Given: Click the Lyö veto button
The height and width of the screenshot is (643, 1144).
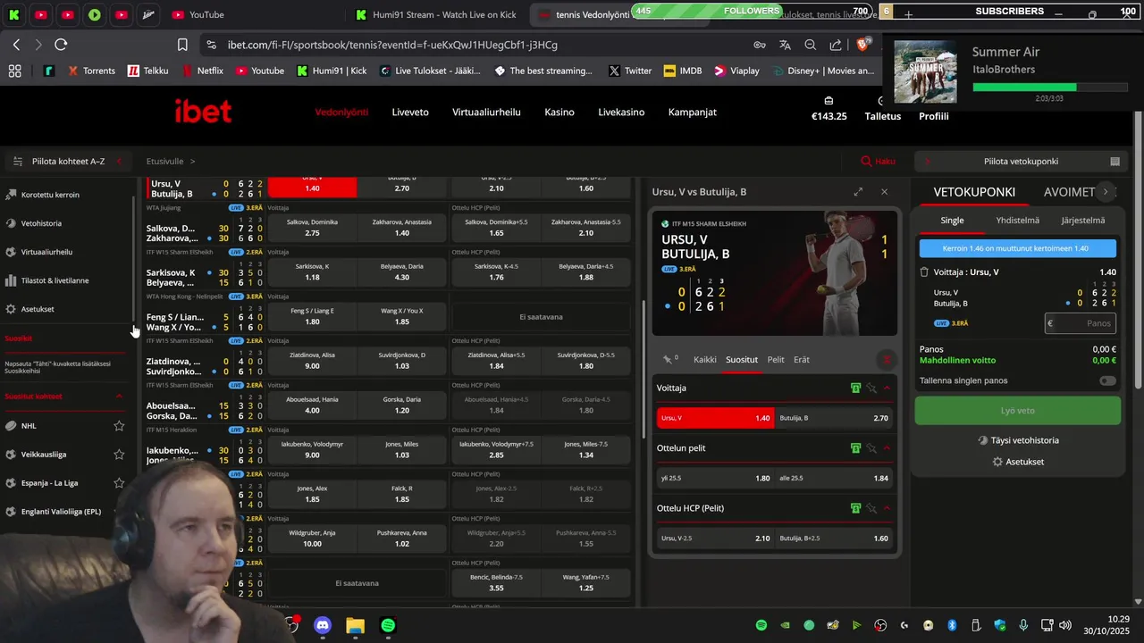Looking at the screenshot, I should (1017, 411).
